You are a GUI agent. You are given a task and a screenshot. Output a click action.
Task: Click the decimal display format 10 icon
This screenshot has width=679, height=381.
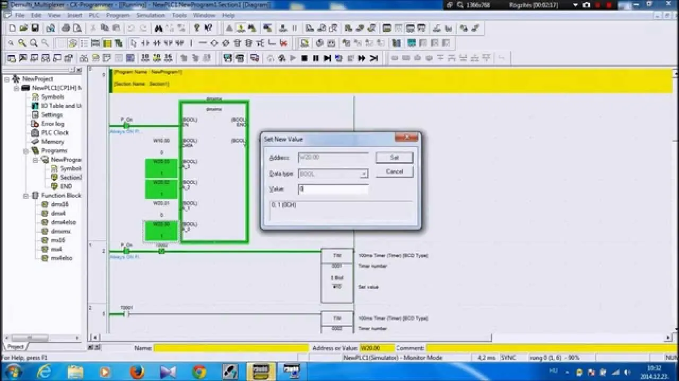coord(145,58)
